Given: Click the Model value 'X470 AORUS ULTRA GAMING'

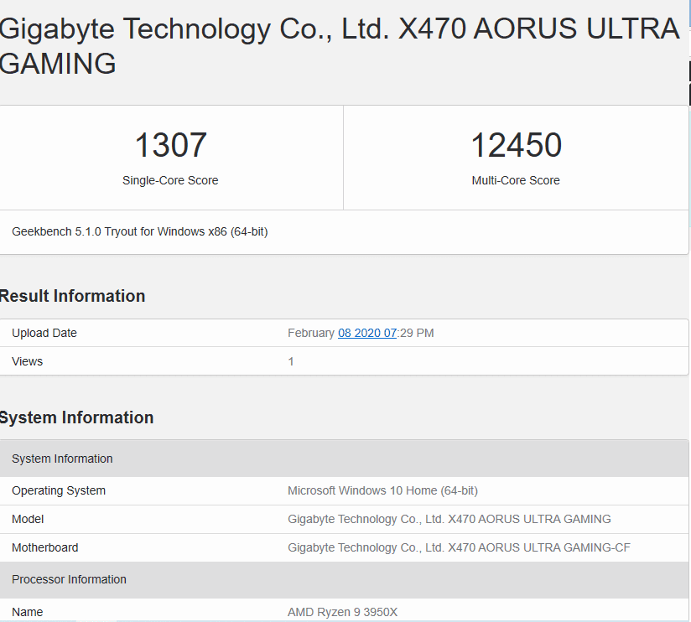Looking at the screenshot, I should click(449, 520).
